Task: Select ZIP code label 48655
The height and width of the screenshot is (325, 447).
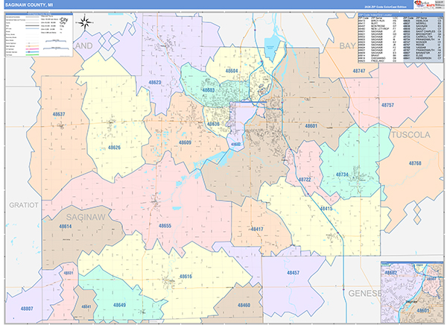Action: point(165,226)
